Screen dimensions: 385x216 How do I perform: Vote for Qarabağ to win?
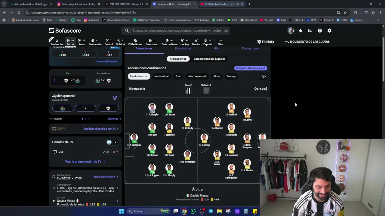(x=108, y=108)
